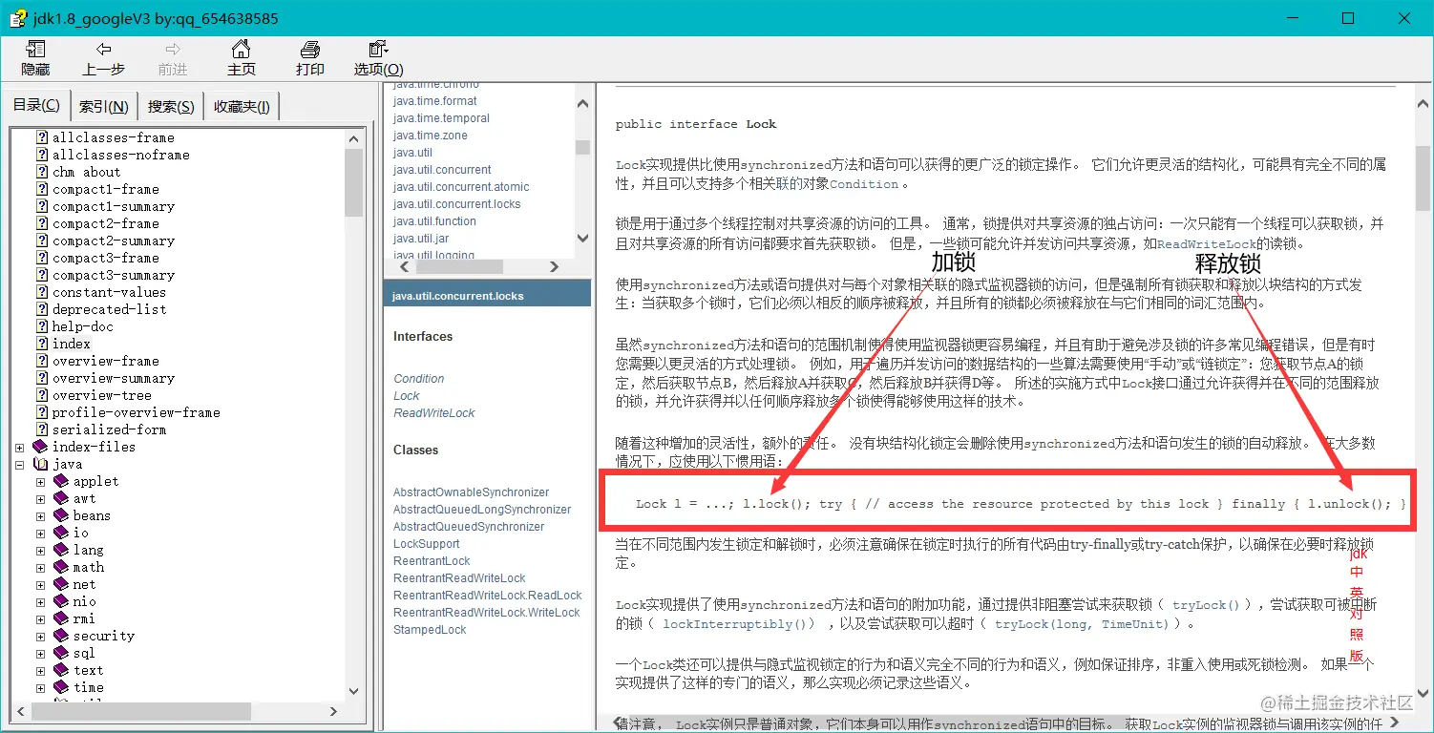Switch to the 搜索(S) tab
This screenshot has width=1434, height=733.
click(171, 107)
